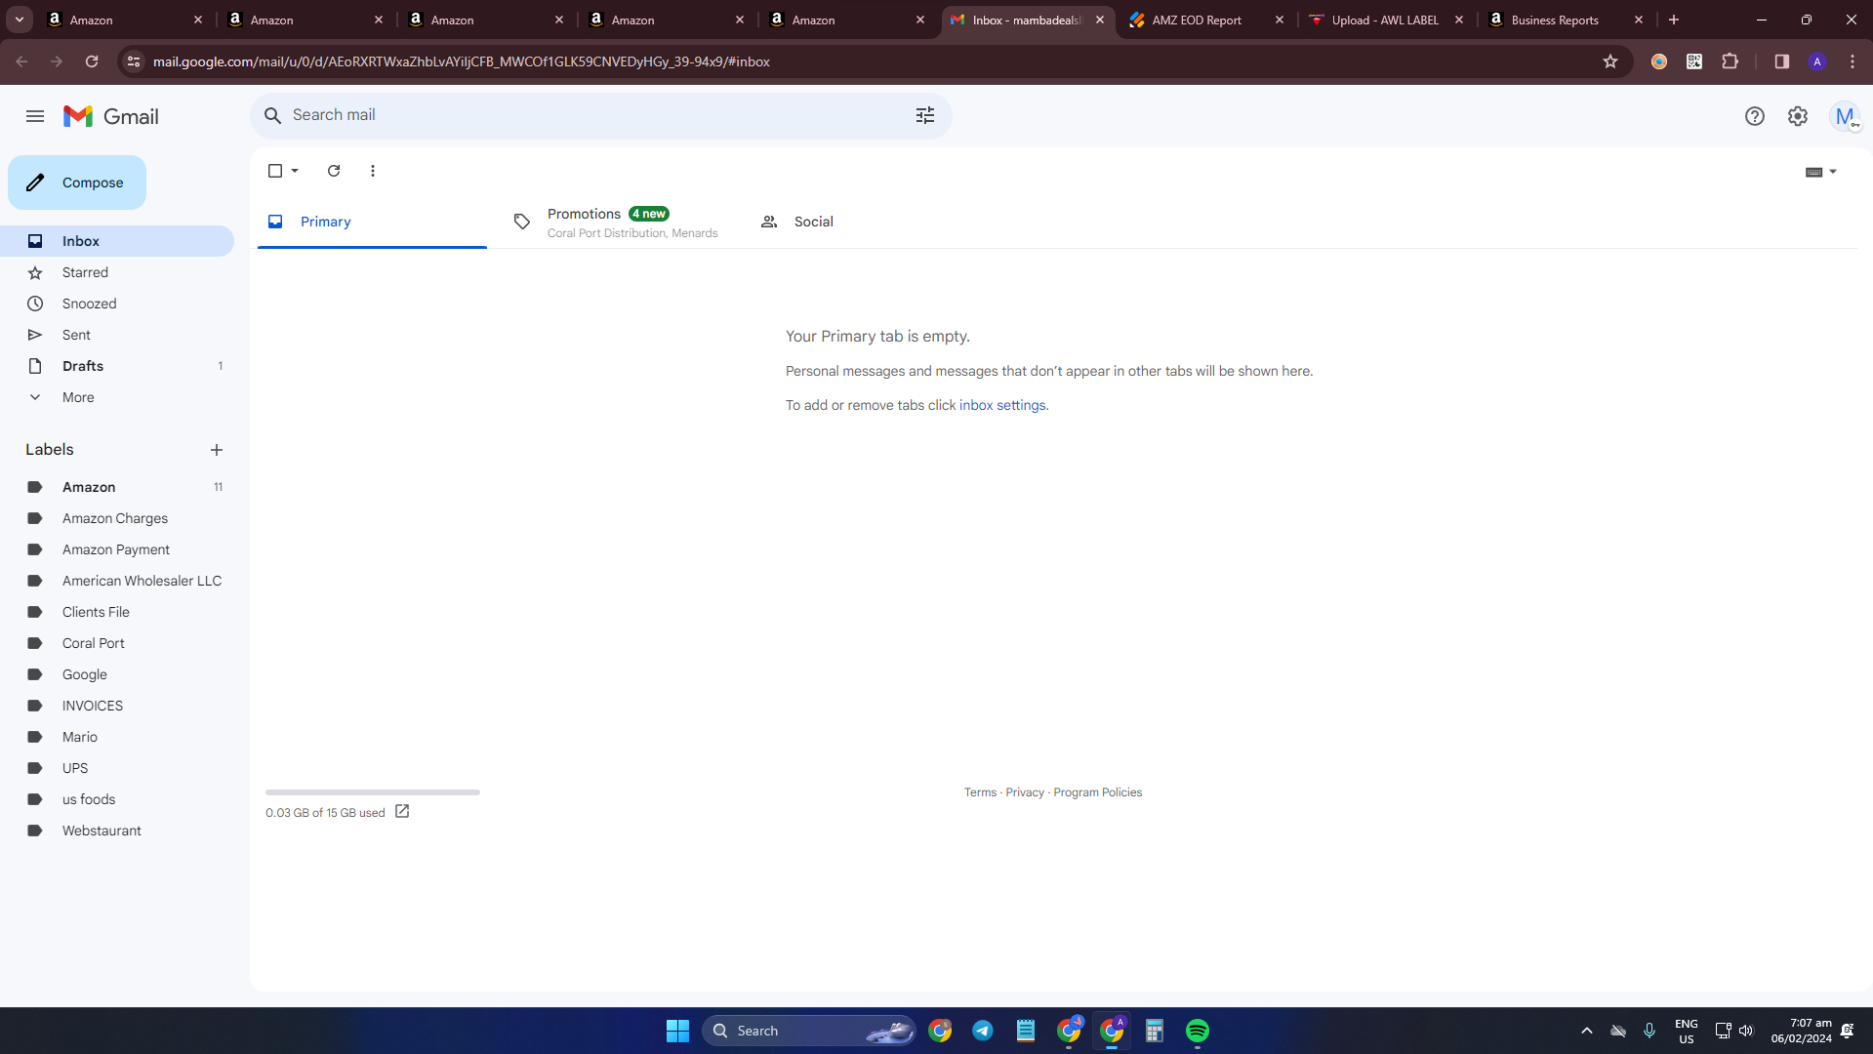Open storage management link icon
The width and height of the screenshot is (1873, 1054).
402,812
